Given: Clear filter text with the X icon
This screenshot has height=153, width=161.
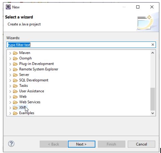Looking at the screenshot, I should click(153, 45).
